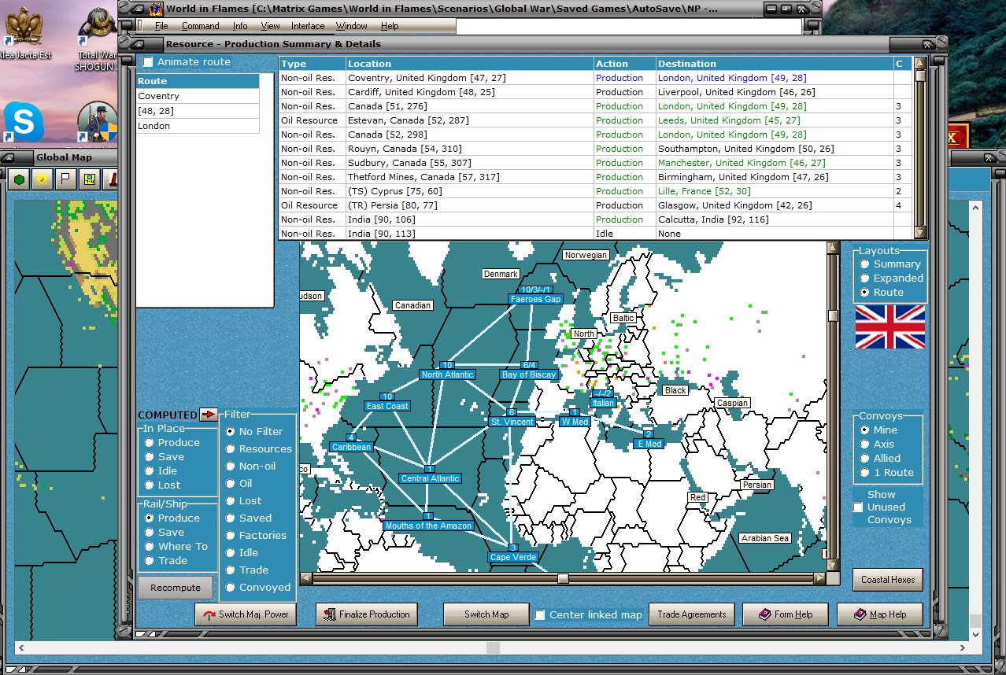
Task: Click the map's horizontal scrollbar thumb
Action: pyautogui.click(x=563, y=578)
